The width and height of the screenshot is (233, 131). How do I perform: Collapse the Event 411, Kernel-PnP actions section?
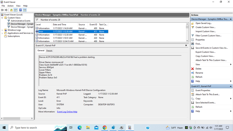pos(231,86)
